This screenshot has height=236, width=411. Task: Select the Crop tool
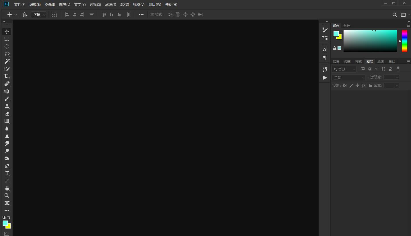(x=7, y=76)
